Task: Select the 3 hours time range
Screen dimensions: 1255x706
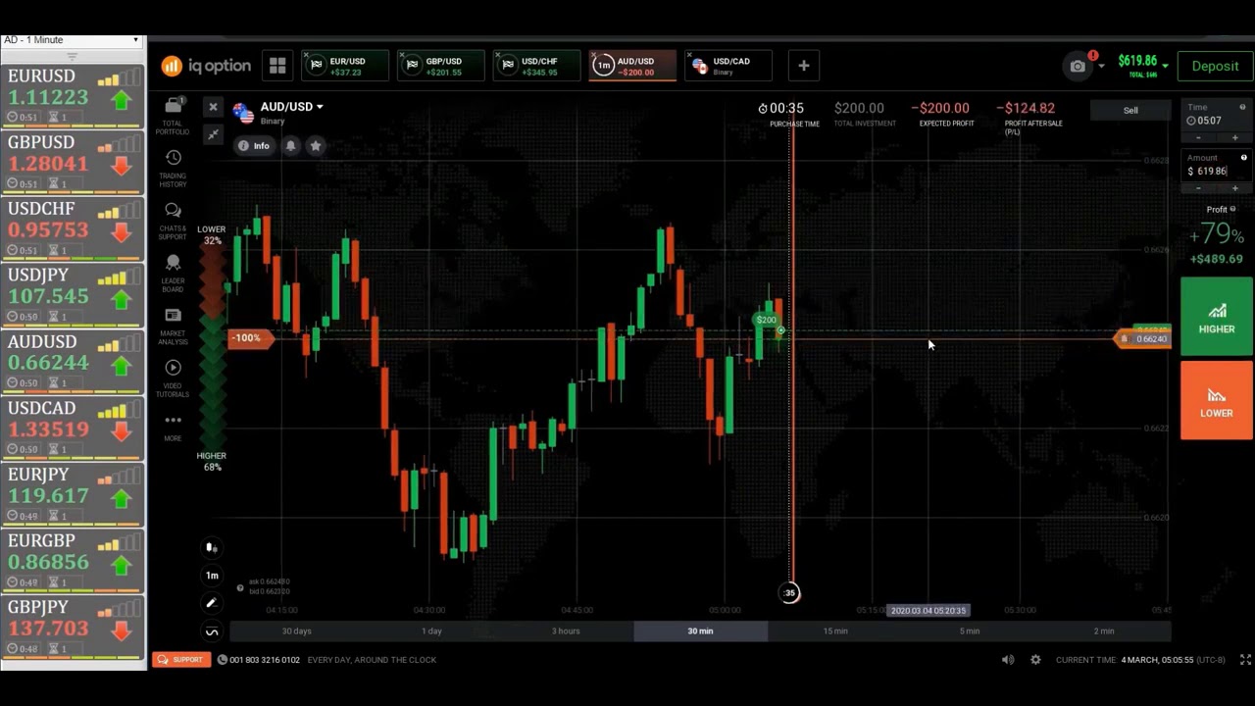Action: tap(566, 631)
